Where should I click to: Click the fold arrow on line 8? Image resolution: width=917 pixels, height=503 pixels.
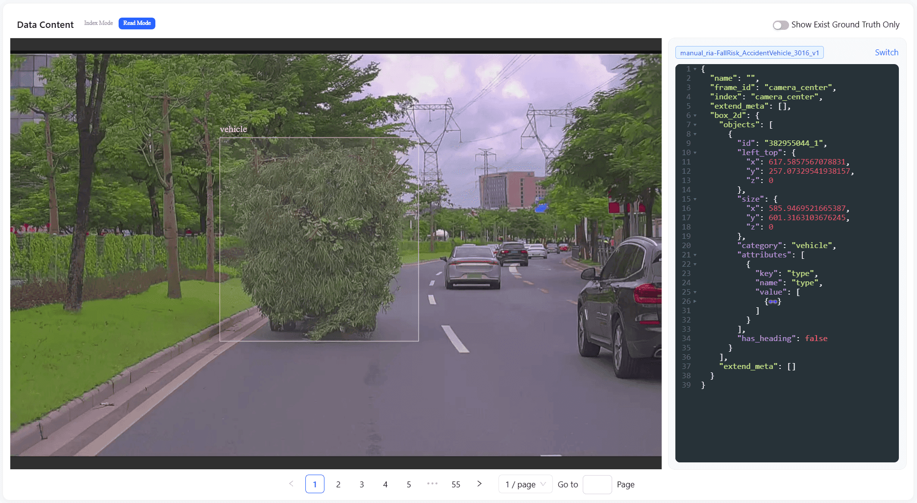[x=695, y=134]
